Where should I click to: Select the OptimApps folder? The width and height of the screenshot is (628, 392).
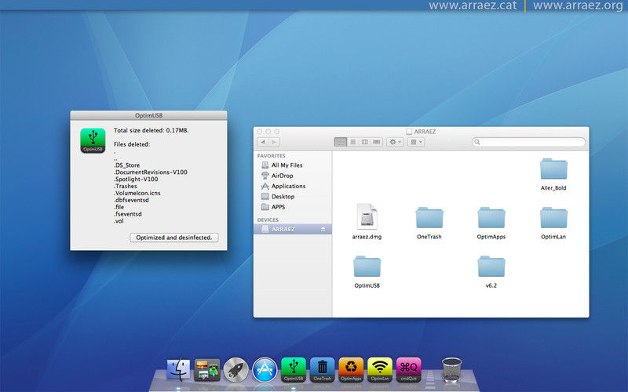point(491,223)
